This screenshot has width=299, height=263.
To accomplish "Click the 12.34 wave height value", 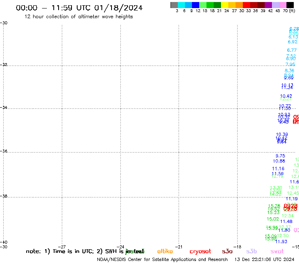I will [288, 216].
